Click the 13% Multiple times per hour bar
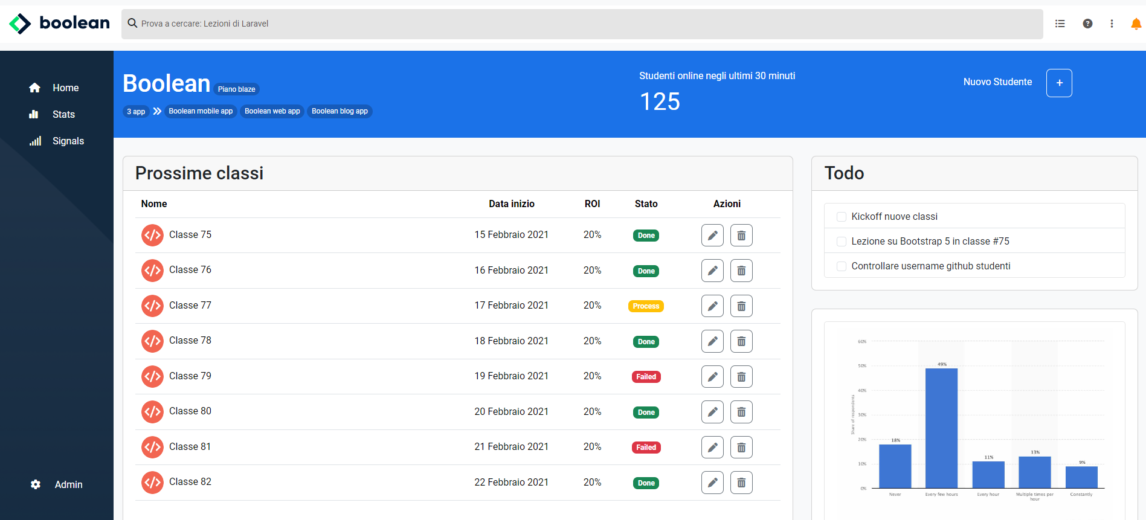The image size is (1146, 520). [x=1034, y=472]
